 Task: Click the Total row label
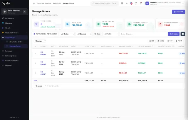35,80
